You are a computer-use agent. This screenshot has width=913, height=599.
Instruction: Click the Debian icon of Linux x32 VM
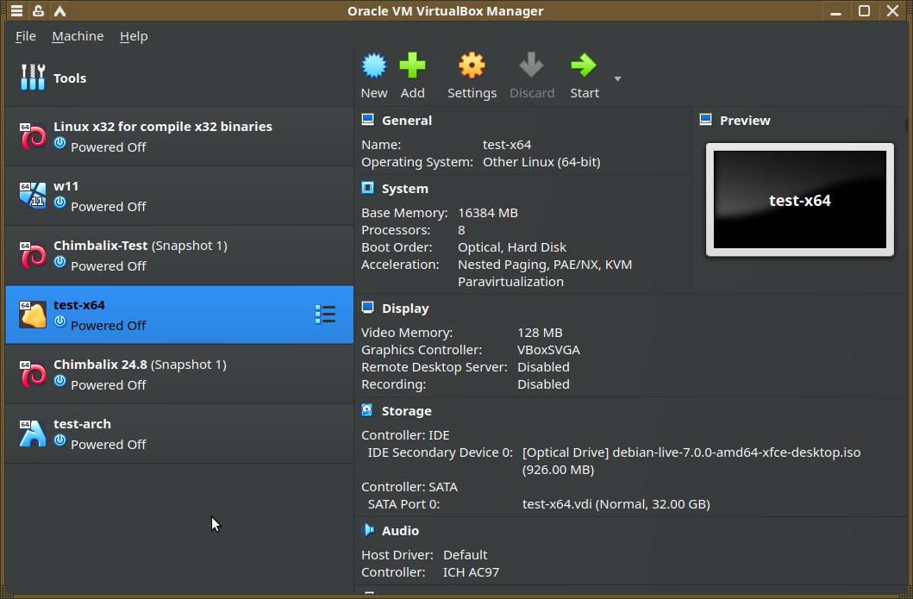pyautogui.click(x=33, y=137)
